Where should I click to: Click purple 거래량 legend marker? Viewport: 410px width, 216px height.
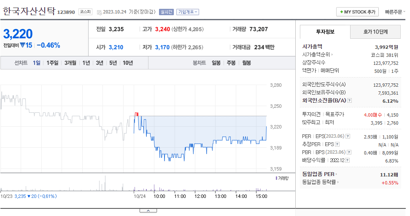(x=276, y=178)
